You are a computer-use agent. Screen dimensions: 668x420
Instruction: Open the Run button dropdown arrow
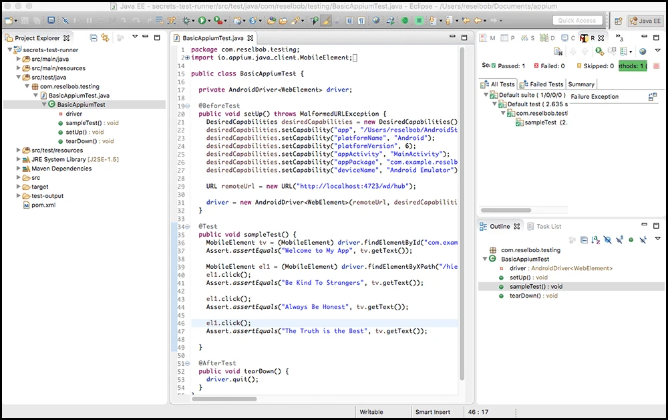click(209, 21)
